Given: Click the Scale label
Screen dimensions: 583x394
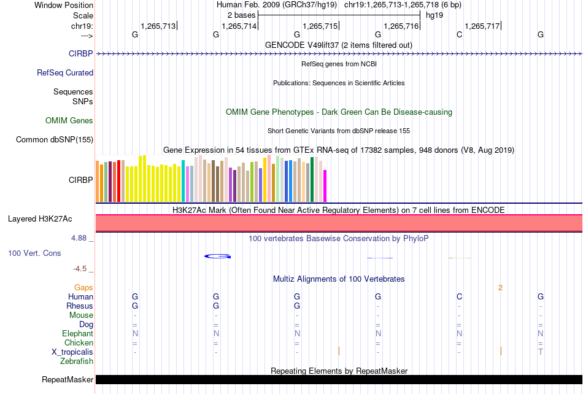Looking at the screenshot, I should (83, 15).
